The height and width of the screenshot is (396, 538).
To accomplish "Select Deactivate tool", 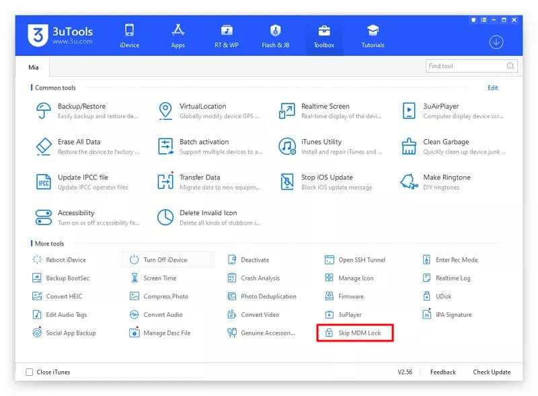I will click(x=248, y=260).
